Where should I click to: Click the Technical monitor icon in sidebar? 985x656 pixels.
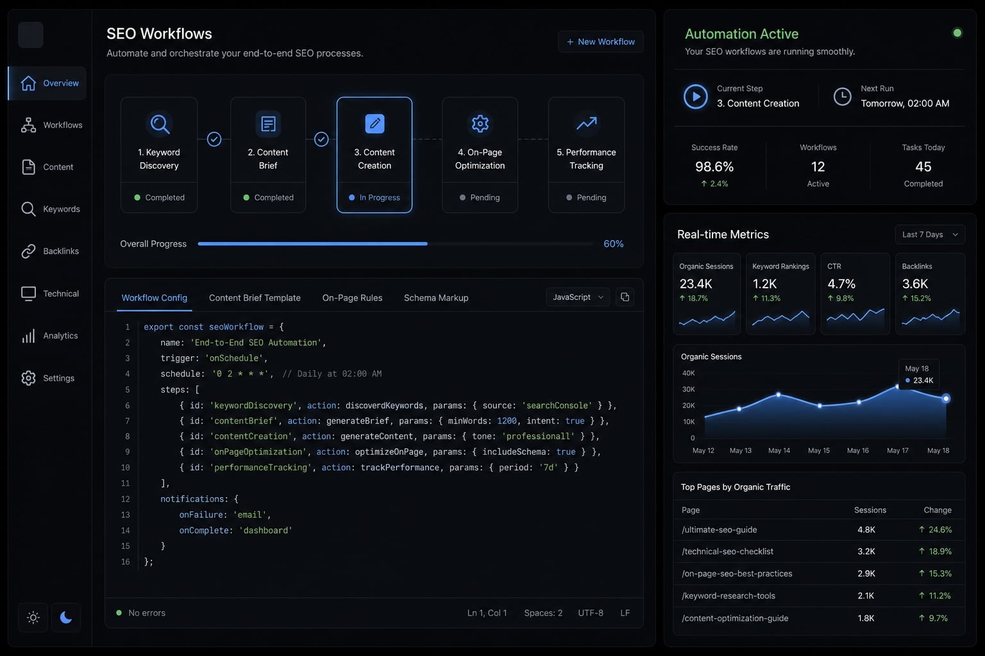28,293
